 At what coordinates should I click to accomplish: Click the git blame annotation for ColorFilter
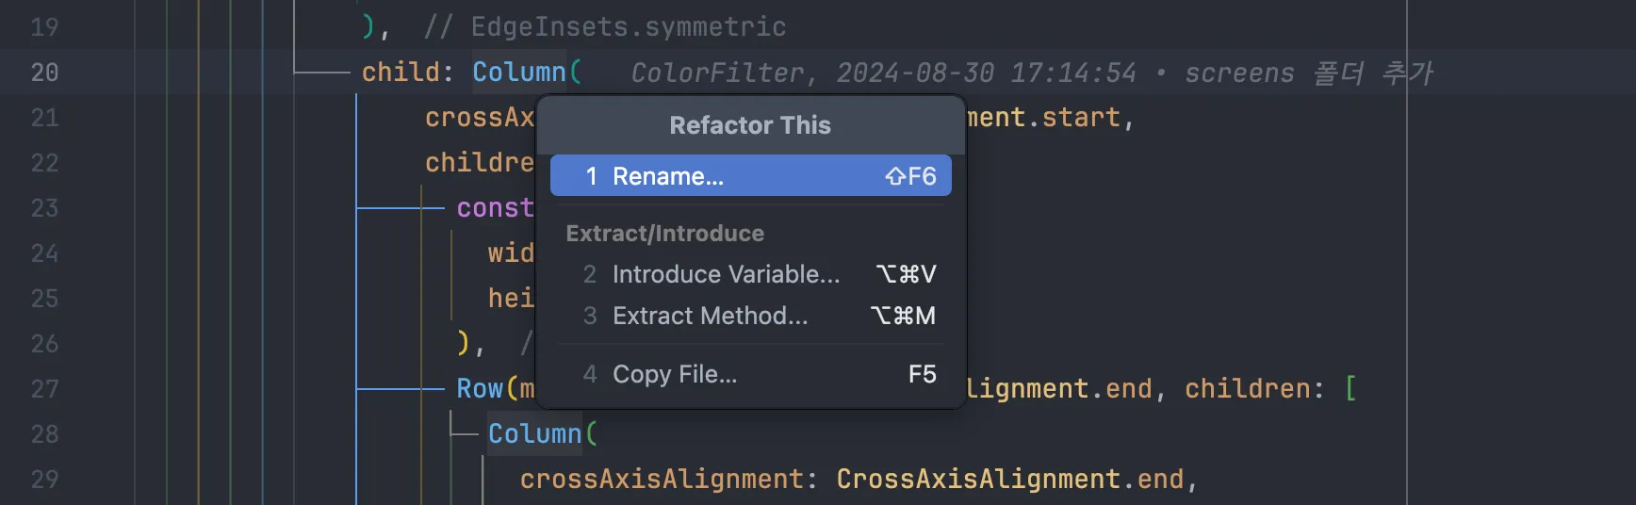coord(1032,73)
